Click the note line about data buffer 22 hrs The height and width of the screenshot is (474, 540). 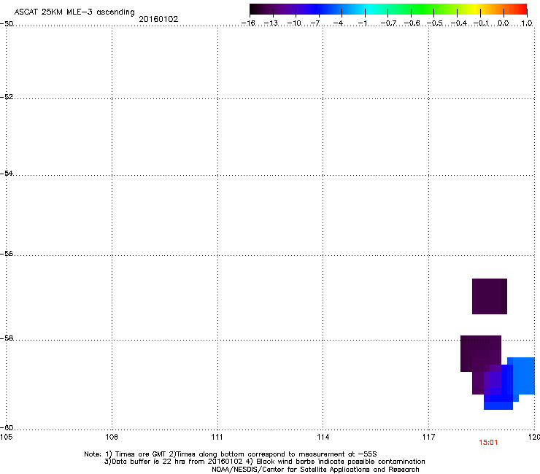coord(264,462)
